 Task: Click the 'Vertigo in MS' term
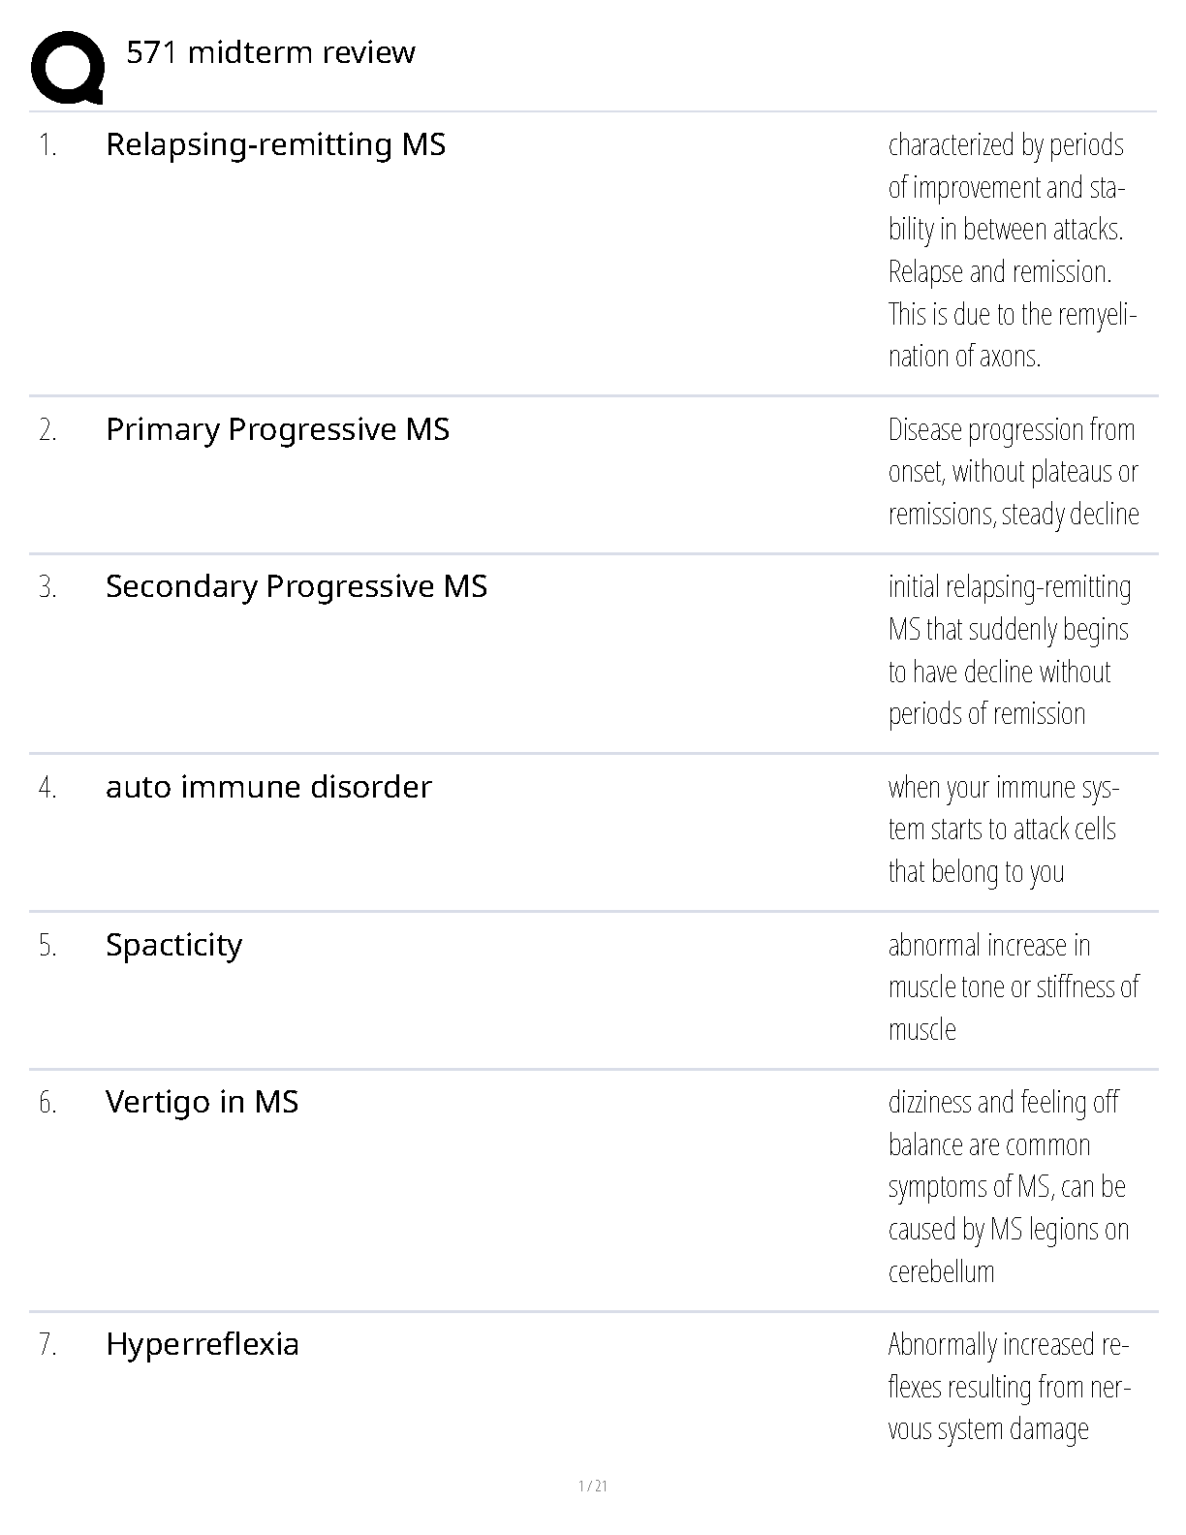202,1102
